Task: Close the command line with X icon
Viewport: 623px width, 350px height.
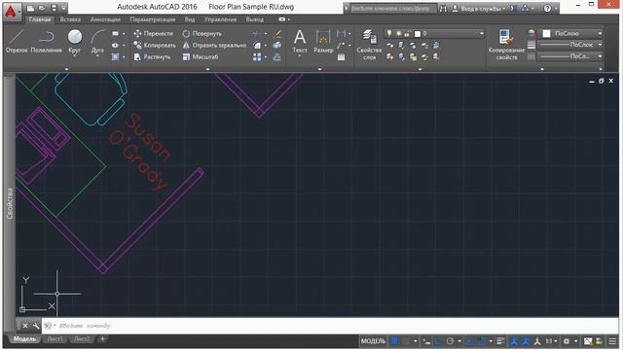Action: 25,326
